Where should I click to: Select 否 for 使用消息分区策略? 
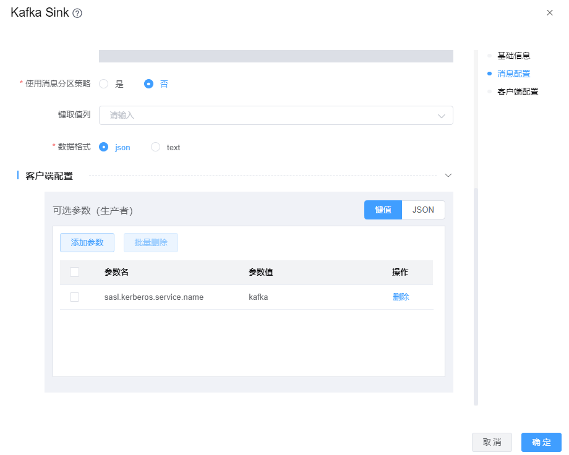[148, 84]
